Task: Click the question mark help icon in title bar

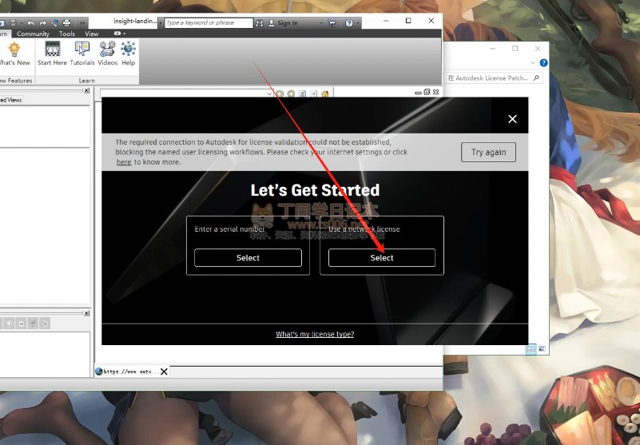Action: point(349,23)
